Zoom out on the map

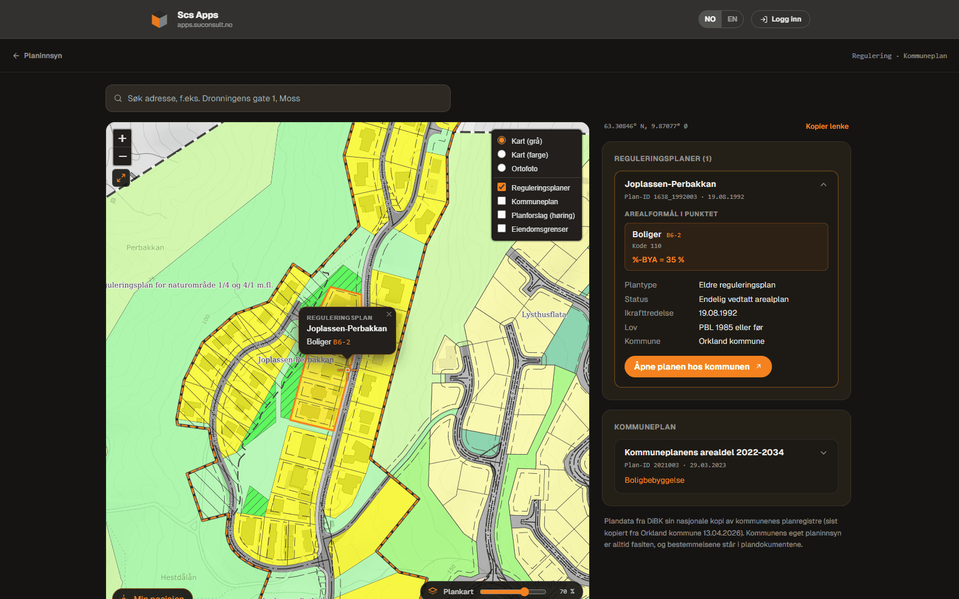tap(122, 156)
